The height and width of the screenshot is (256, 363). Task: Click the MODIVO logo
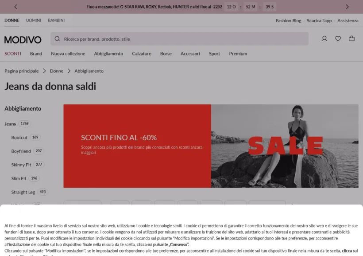[x=23, y=39]
